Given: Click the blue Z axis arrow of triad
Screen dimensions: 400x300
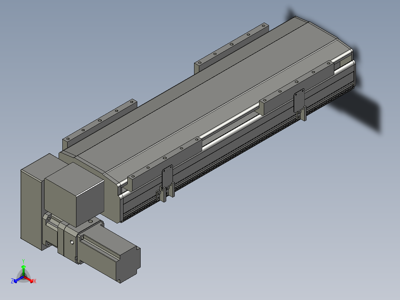Looking at the screenshot, I should coord(18,280).
